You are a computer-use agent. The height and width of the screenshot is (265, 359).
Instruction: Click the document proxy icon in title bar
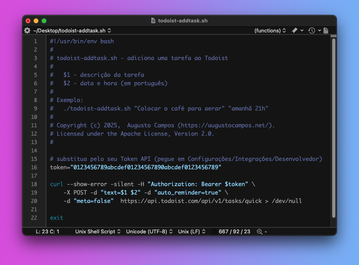tap(153, 20)
